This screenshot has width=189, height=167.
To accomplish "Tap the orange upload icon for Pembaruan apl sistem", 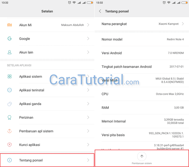I will click(10, 131).
